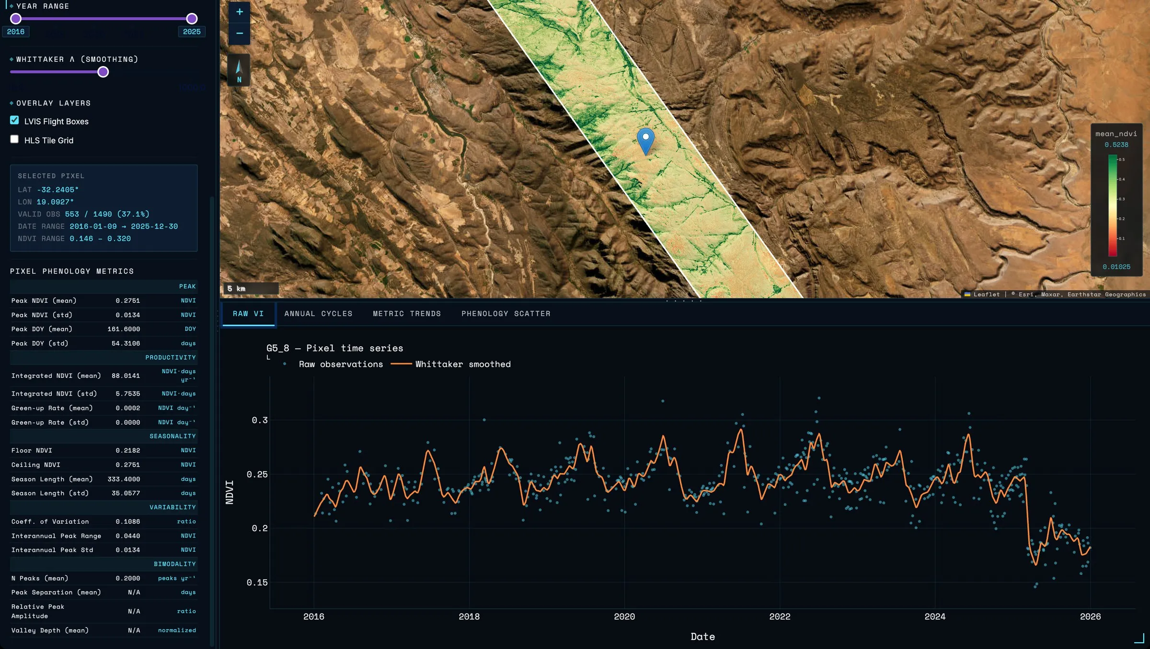The image size is (1150, 649).
Task: Click the Whittaker smoothing slider handle
Action: (x=103, y=72)
